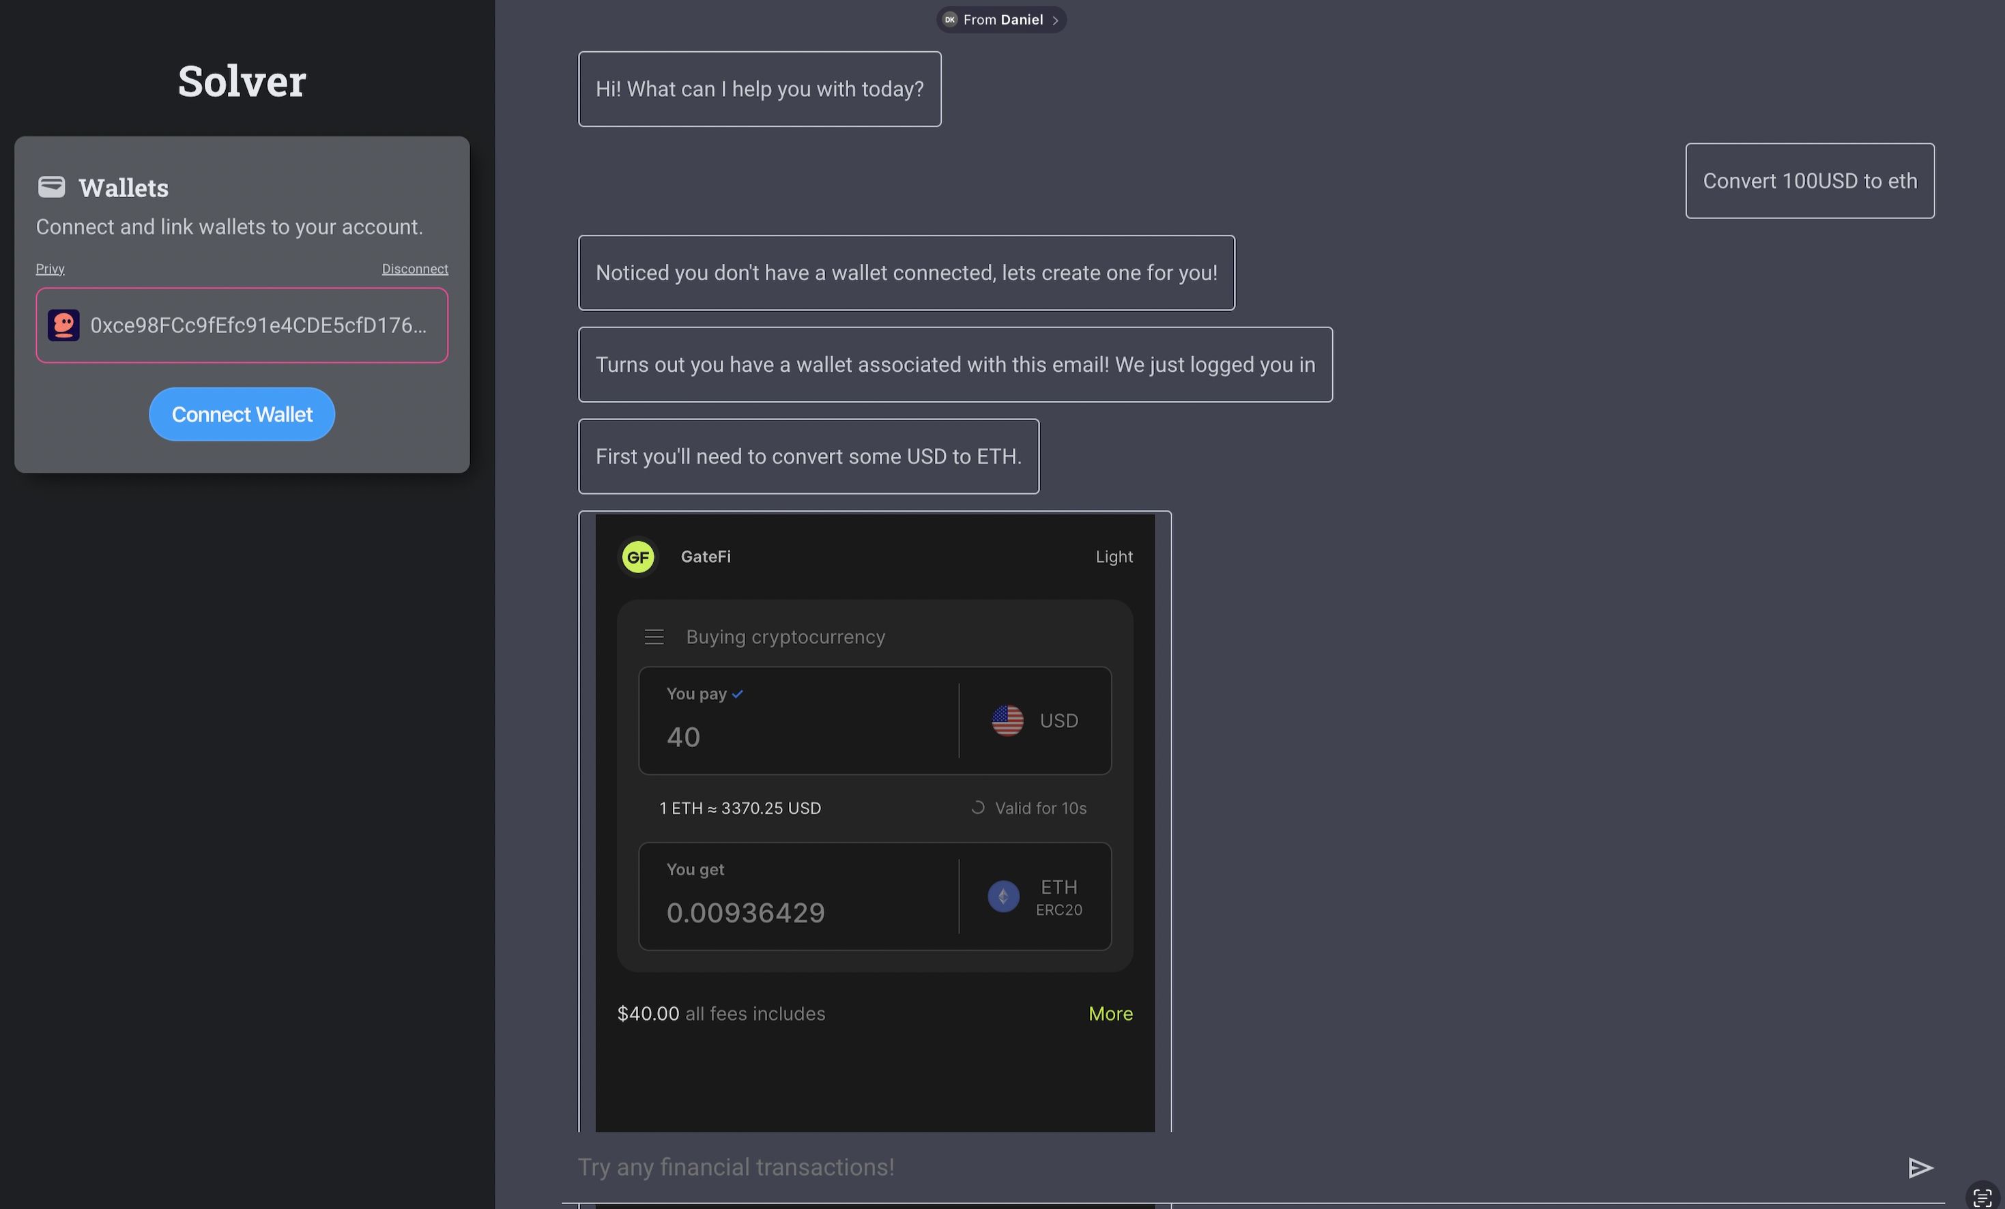Click the From Daniel badge
This screenshot has height=1209, width=2005.
point(1001,20)
